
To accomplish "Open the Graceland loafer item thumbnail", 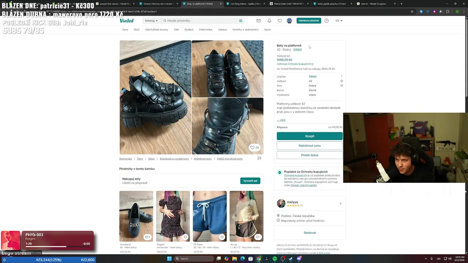I will pos(136,216).
